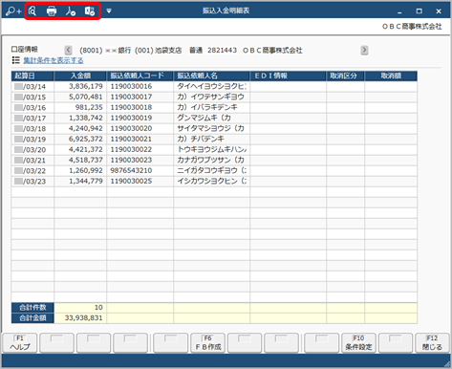The image size is (452, 369).
Task: Click the F10 条件設定 button
Action: [358, 343]
